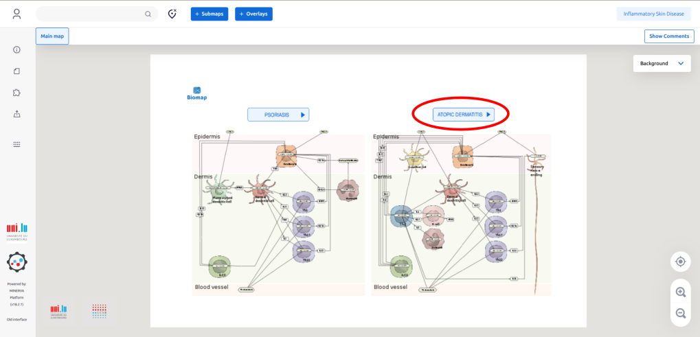Image resolution: width=700 pixels, height=337 pixels.
Task: Click the Old interface link
Action: [x=17, y=319]
